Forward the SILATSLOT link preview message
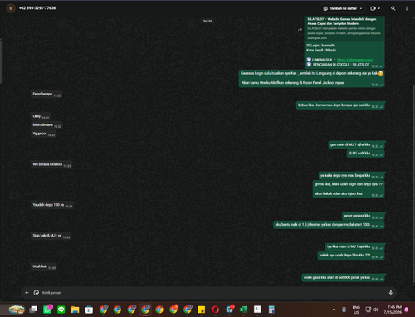This screenshot has height=317, width=415. point(300,30)
